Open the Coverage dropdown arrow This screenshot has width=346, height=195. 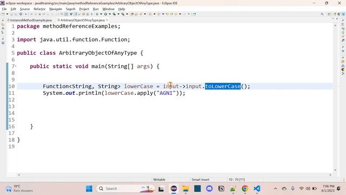tap(119, 14)
